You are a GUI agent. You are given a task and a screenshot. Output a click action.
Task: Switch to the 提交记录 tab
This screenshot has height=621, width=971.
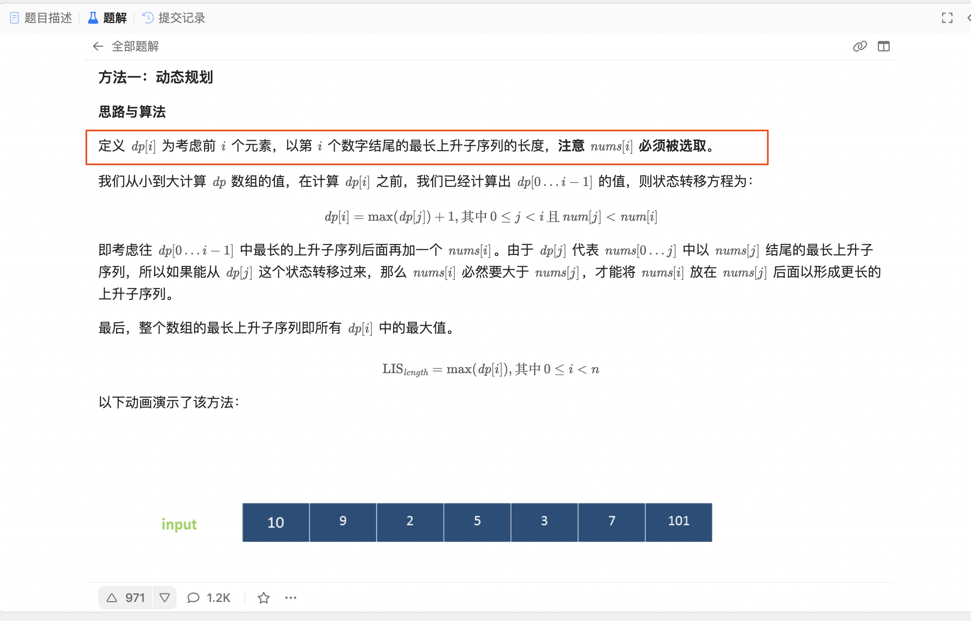point(181,17)
